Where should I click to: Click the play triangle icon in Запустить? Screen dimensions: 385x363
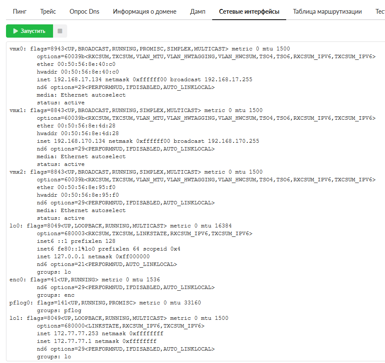tap(15, 31)
